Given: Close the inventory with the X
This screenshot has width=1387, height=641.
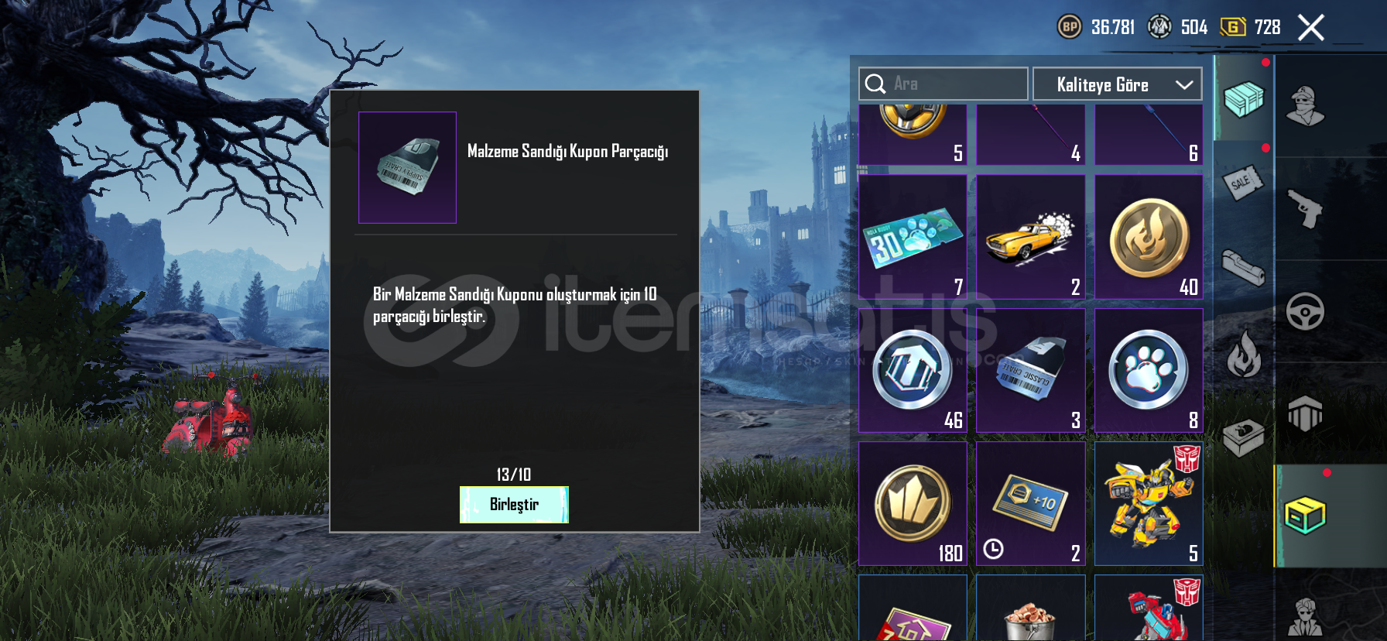Looking at the screenshot, I should click(x=1311, y=28).
